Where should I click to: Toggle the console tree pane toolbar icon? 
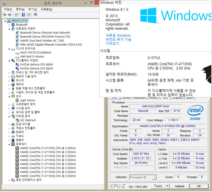17,15
